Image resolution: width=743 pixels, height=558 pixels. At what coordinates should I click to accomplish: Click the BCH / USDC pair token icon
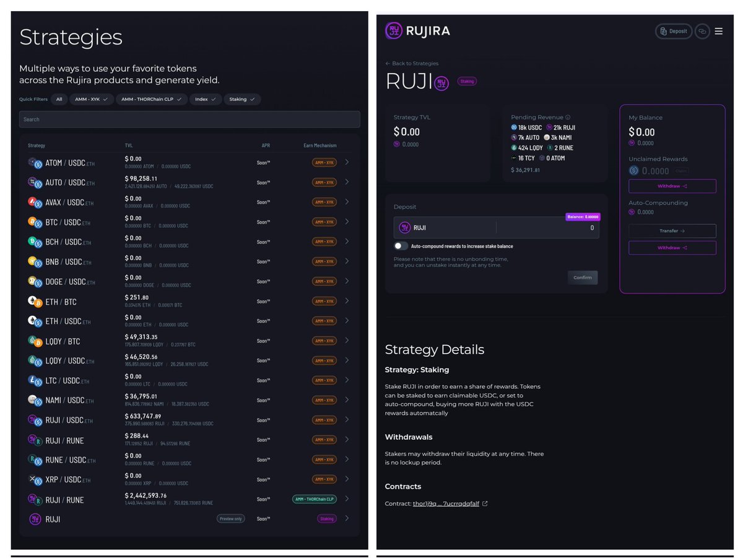35,242
